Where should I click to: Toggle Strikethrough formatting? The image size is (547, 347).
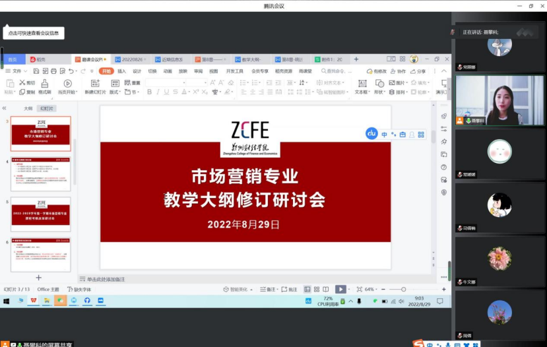[175, 92]
